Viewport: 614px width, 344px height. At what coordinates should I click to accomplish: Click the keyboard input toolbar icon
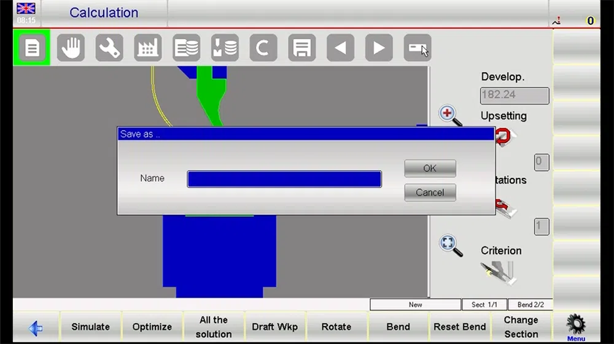click(418, 48)
